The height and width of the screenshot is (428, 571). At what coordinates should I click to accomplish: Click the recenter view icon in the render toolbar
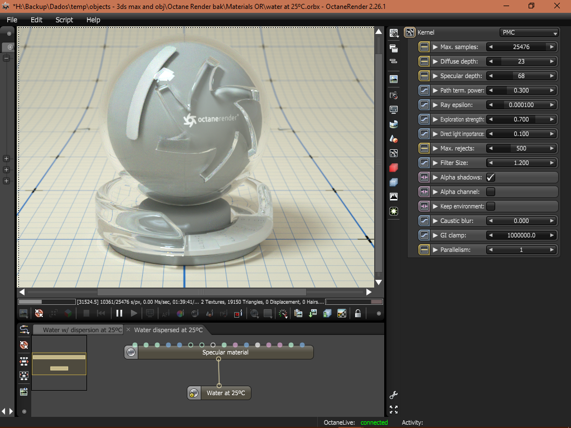39,313
